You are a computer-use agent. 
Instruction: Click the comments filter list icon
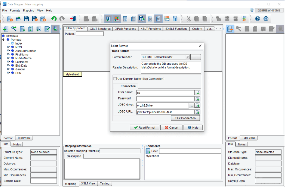coord(148,151)
